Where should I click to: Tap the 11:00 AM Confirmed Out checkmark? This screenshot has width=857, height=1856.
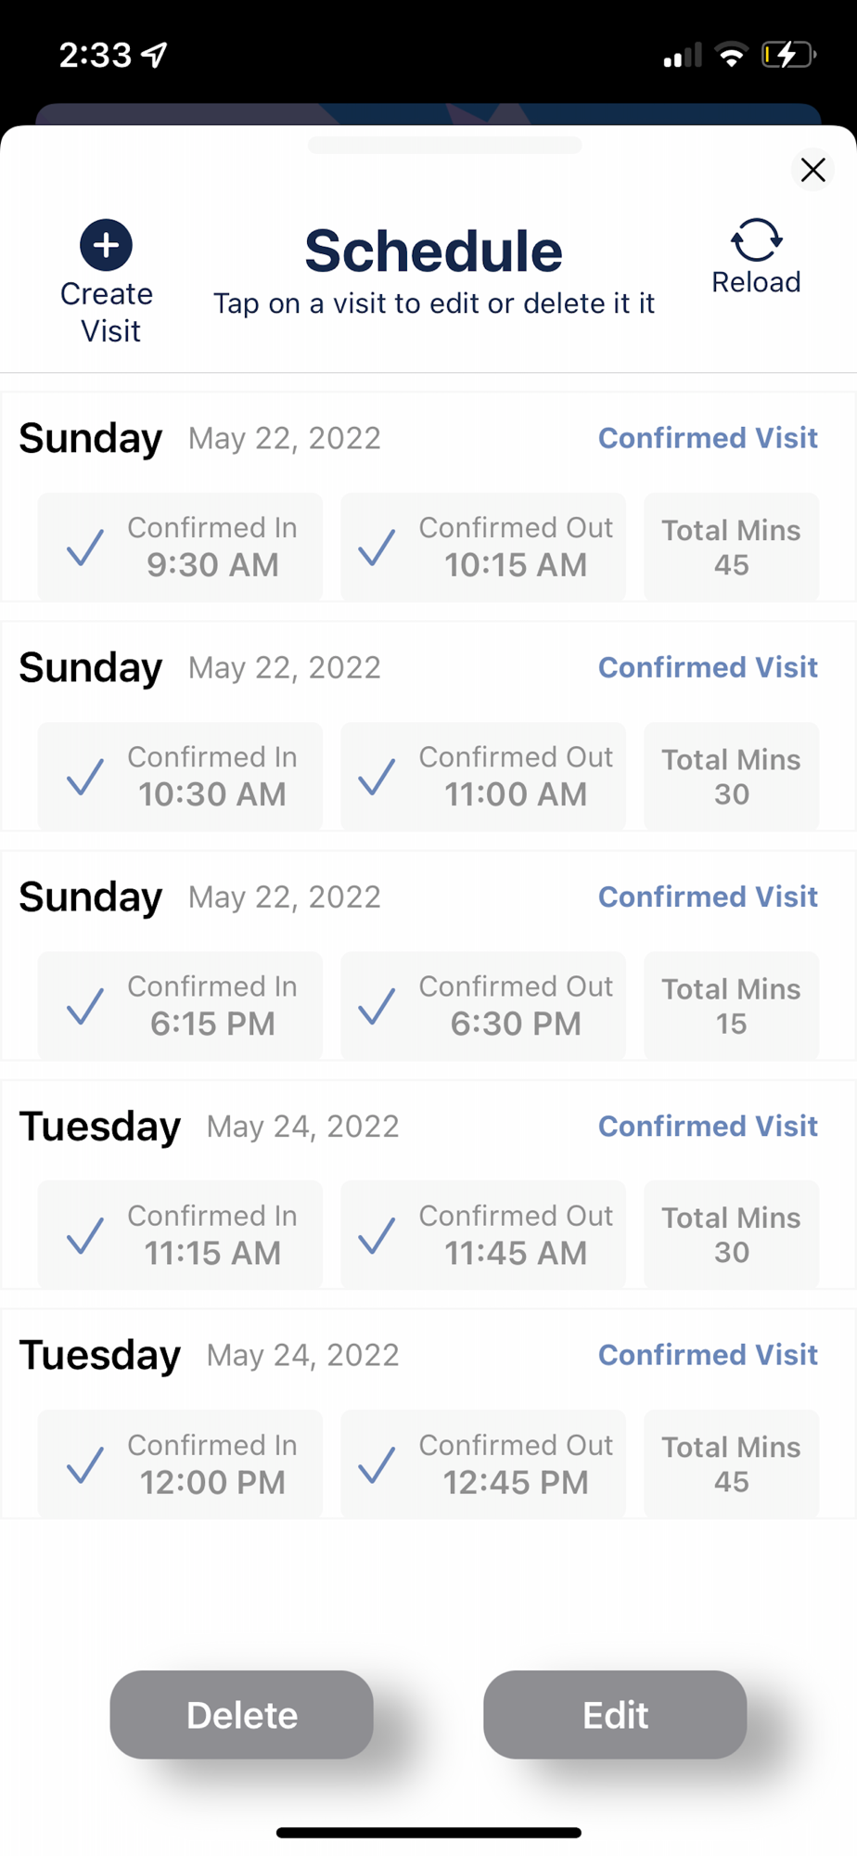coord(377,777)
